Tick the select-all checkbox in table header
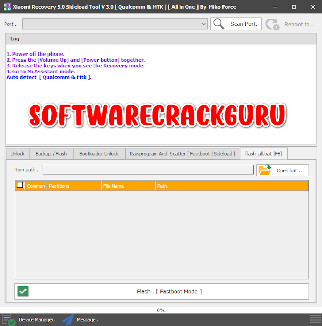 (20, 185)
